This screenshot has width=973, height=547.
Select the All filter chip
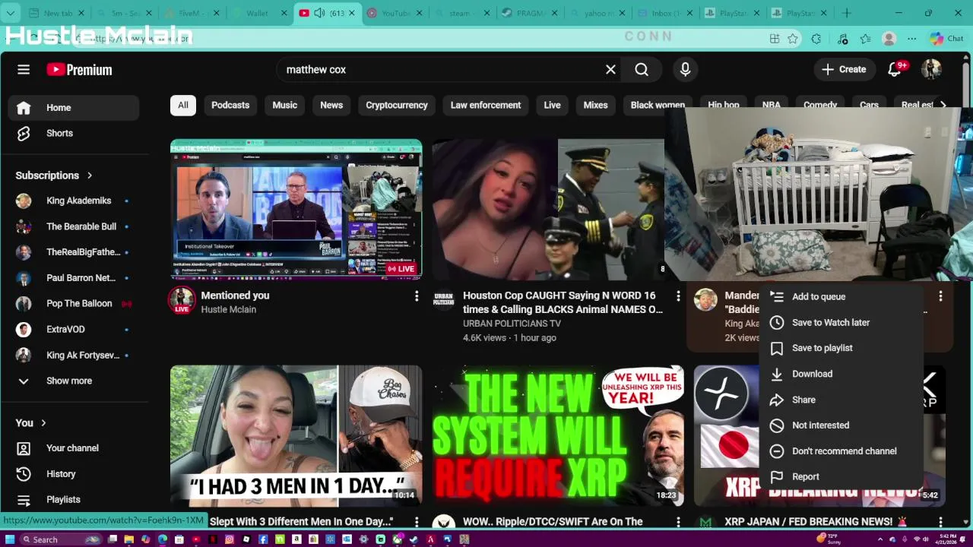tap(183, 105)
